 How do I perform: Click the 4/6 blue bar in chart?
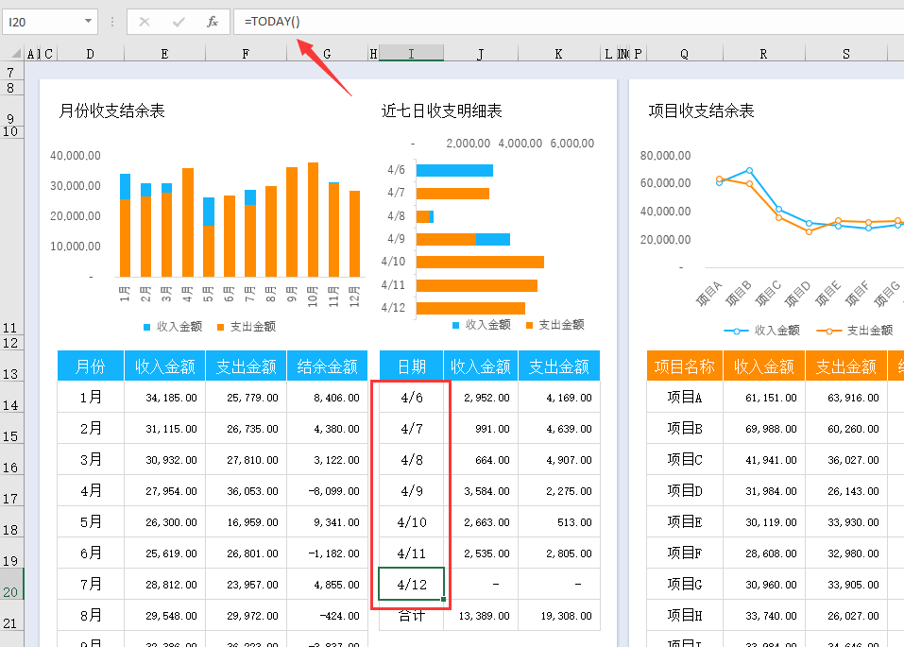pyautogui.click(x=454, y=170)
